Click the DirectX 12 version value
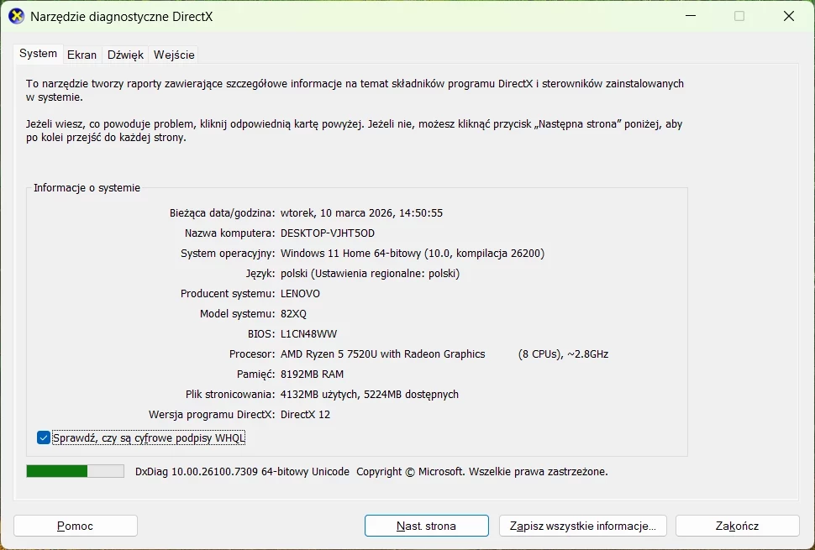Screen dimensions: 815x550 pos(306,414)
